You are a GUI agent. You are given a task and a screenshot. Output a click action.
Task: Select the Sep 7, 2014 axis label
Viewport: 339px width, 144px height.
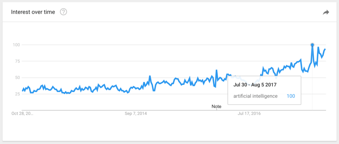[x=136, y=113]
